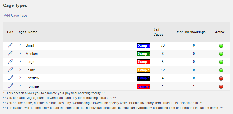Edit the Frontline cage type

pyautogui.click(x=10, y=86)
